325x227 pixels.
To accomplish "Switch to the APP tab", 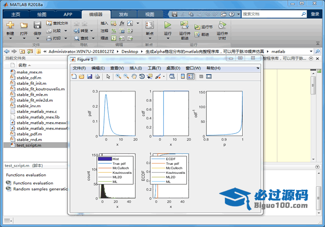I will [68, 14].
